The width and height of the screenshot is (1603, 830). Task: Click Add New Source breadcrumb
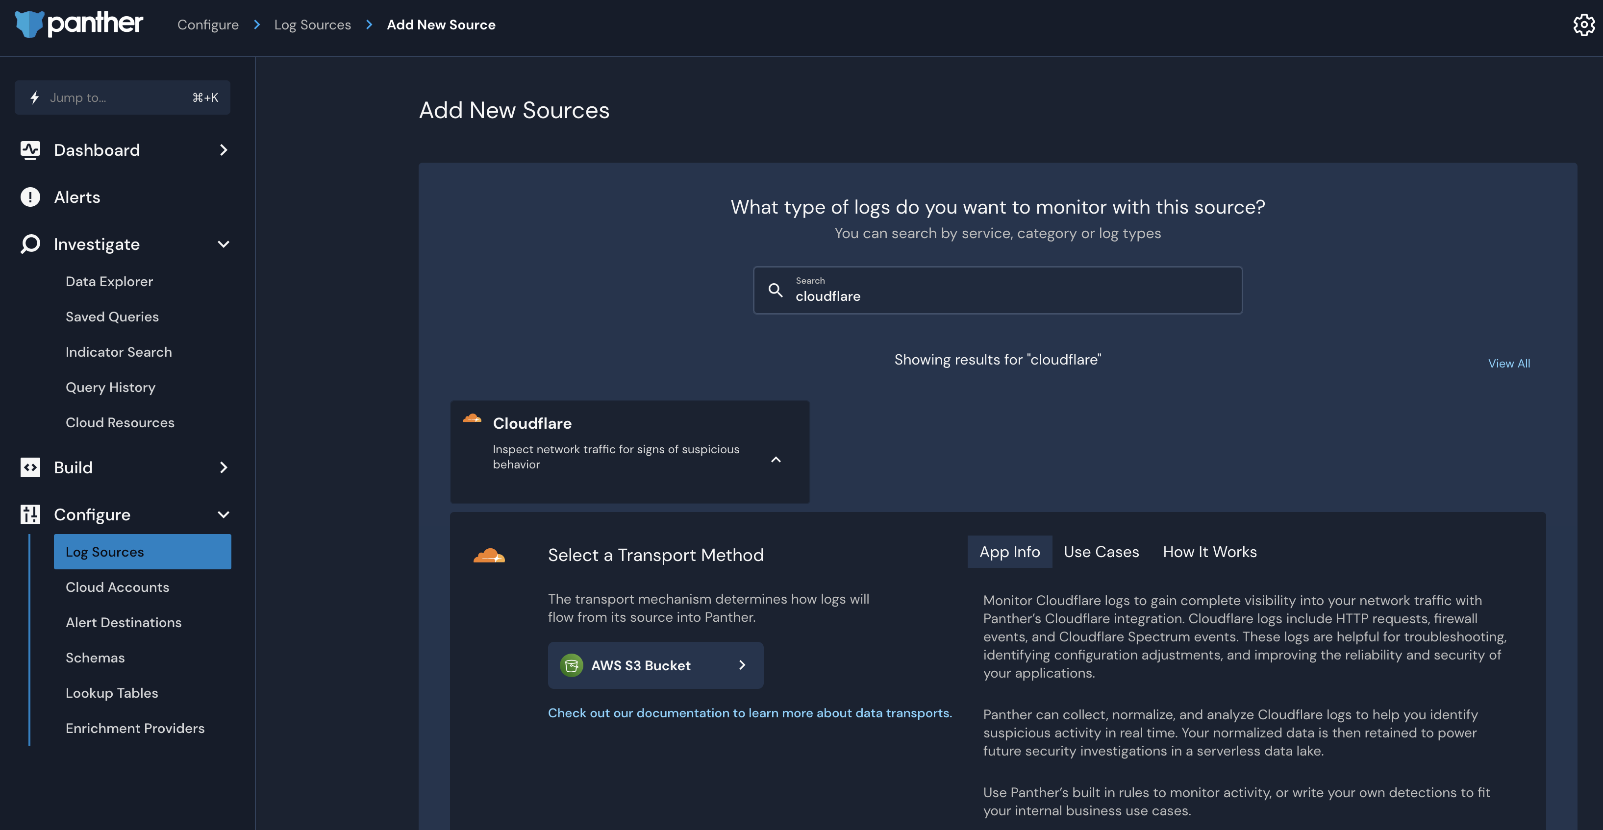point(441,25)
